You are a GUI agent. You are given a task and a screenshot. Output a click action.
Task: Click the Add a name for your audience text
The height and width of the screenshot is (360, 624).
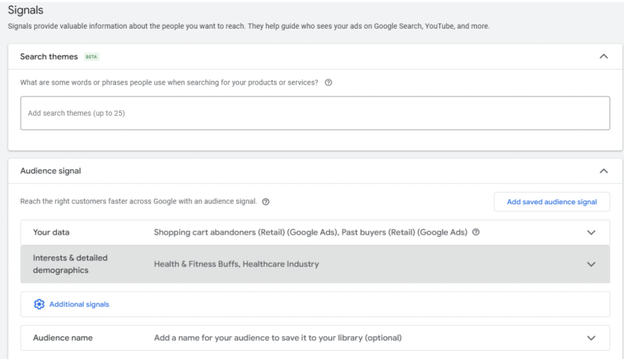tap(278, 337)
